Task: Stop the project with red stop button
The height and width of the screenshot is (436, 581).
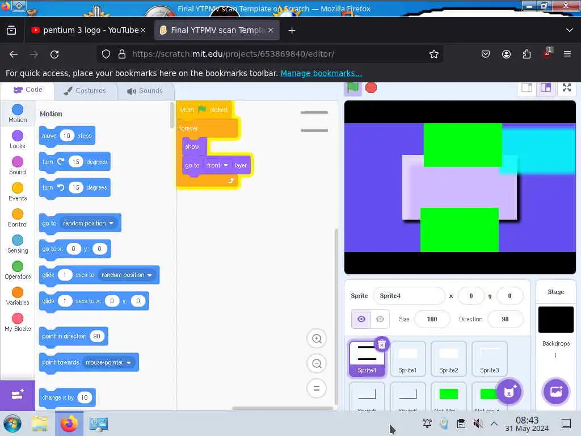Action: 371,88
